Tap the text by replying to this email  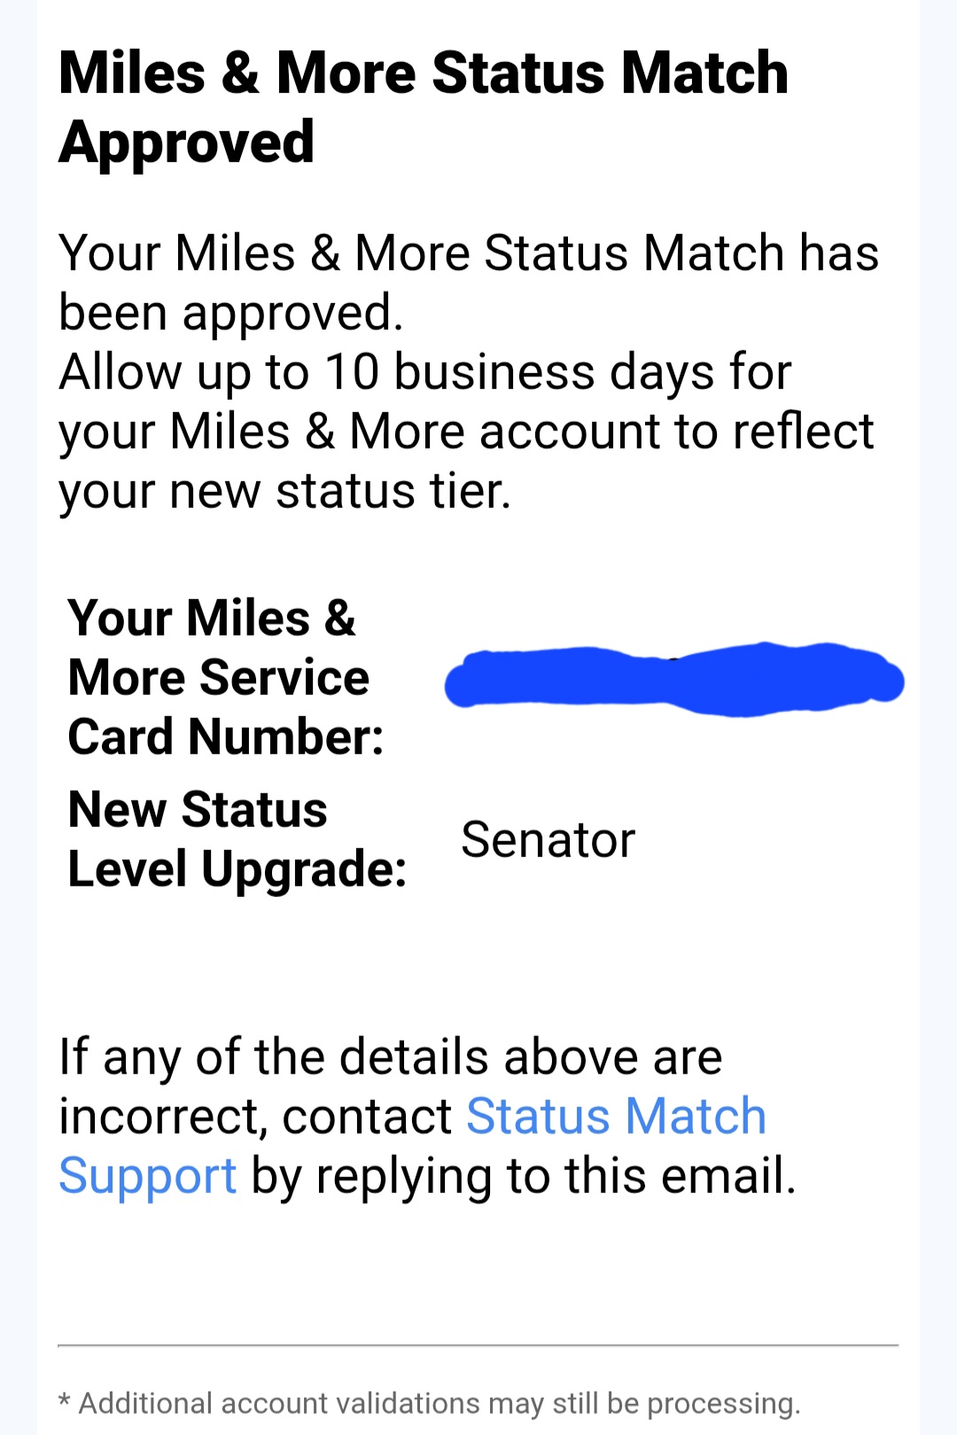click(x=523, y=1176)
